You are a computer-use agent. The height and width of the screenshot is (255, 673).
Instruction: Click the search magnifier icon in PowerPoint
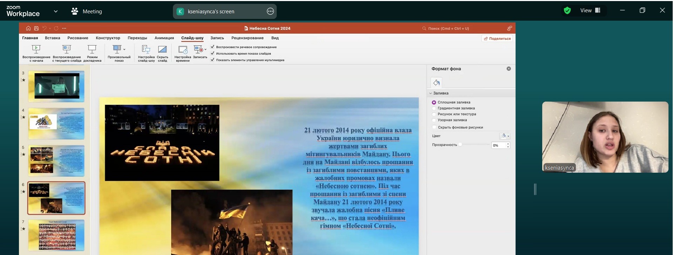click(424, 28)
